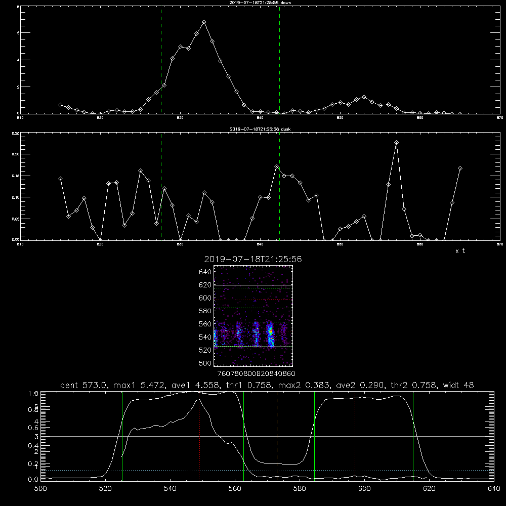Click the red dotted line near 597
506x506 pixels.
pyautogui.click(x=355, y=436)
